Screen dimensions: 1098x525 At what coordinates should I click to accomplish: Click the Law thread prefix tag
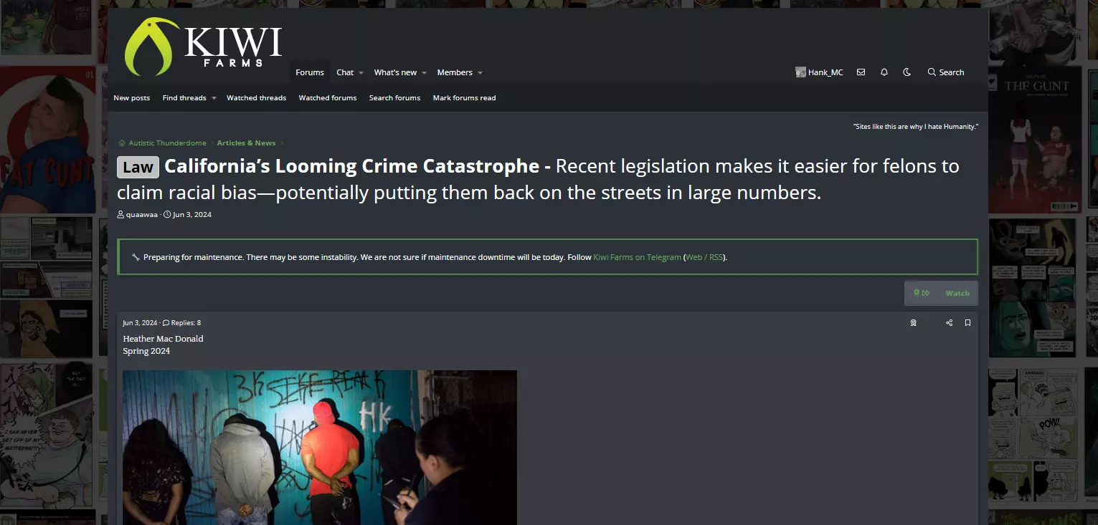[138, 168]
